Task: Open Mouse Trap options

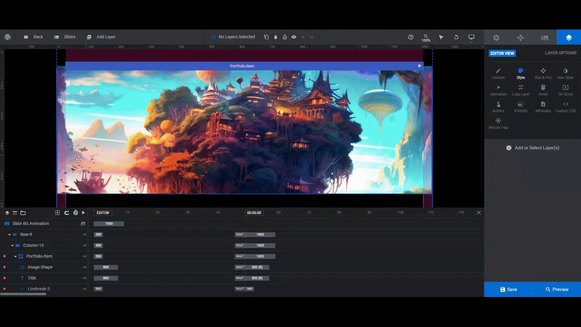Action: click(x=498, y=124)
